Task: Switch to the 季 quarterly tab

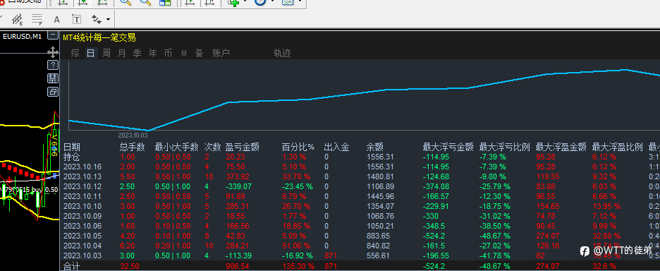Action: [137, 53]
